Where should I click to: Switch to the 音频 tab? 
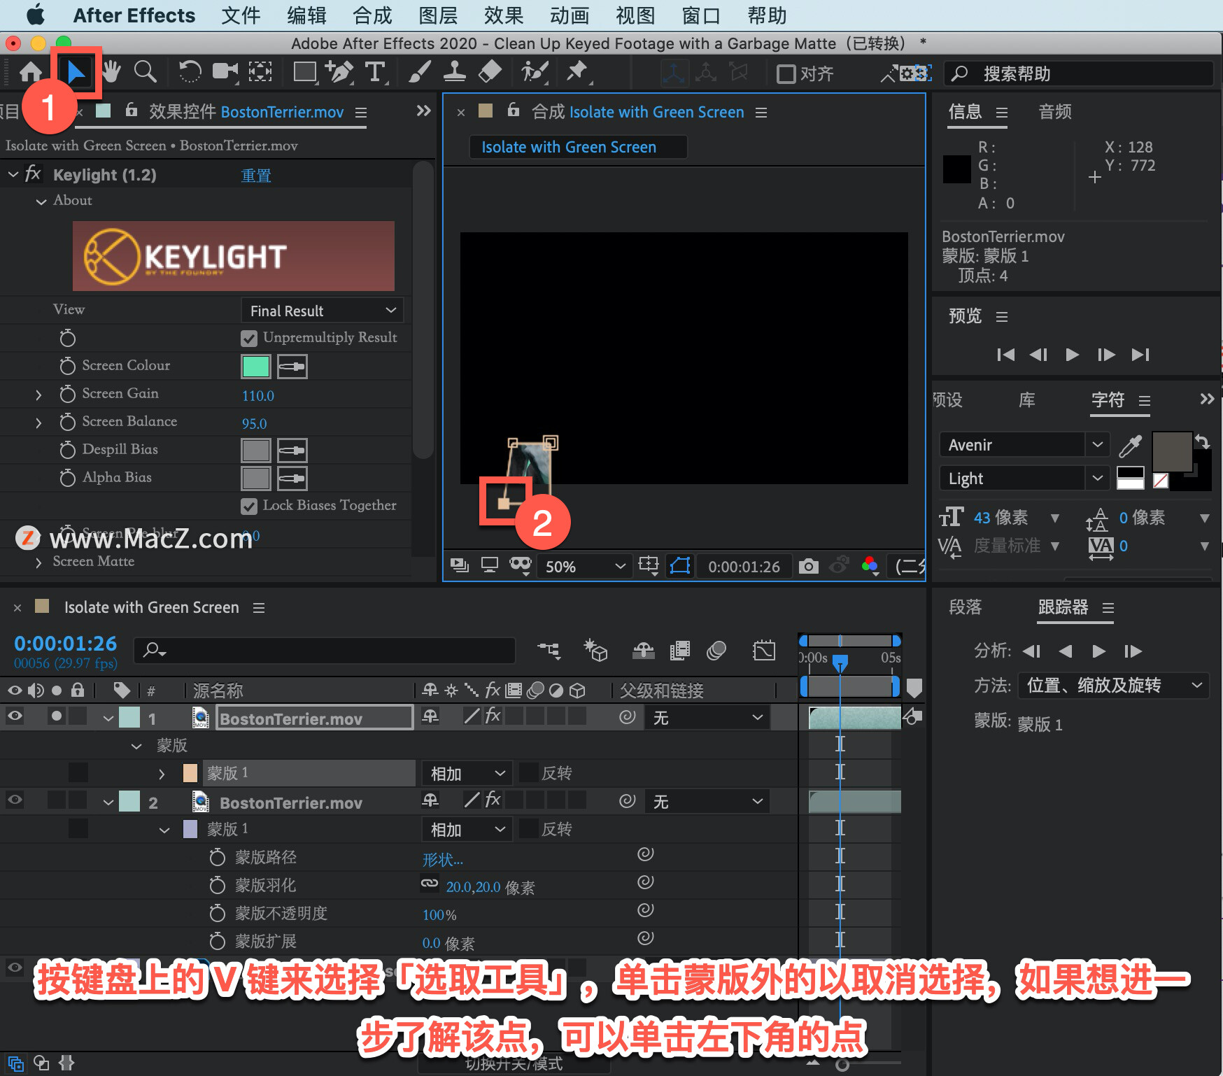click(x=1054, y=112)
